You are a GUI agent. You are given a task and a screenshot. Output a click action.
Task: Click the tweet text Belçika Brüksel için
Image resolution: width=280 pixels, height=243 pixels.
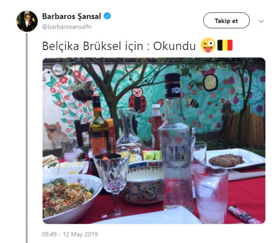point(93,46)
